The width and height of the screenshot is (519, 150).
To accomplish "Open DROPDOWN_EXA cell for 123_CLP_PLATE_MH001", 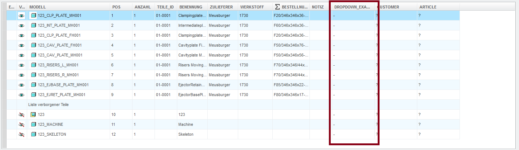I will [x=353, y=16].
